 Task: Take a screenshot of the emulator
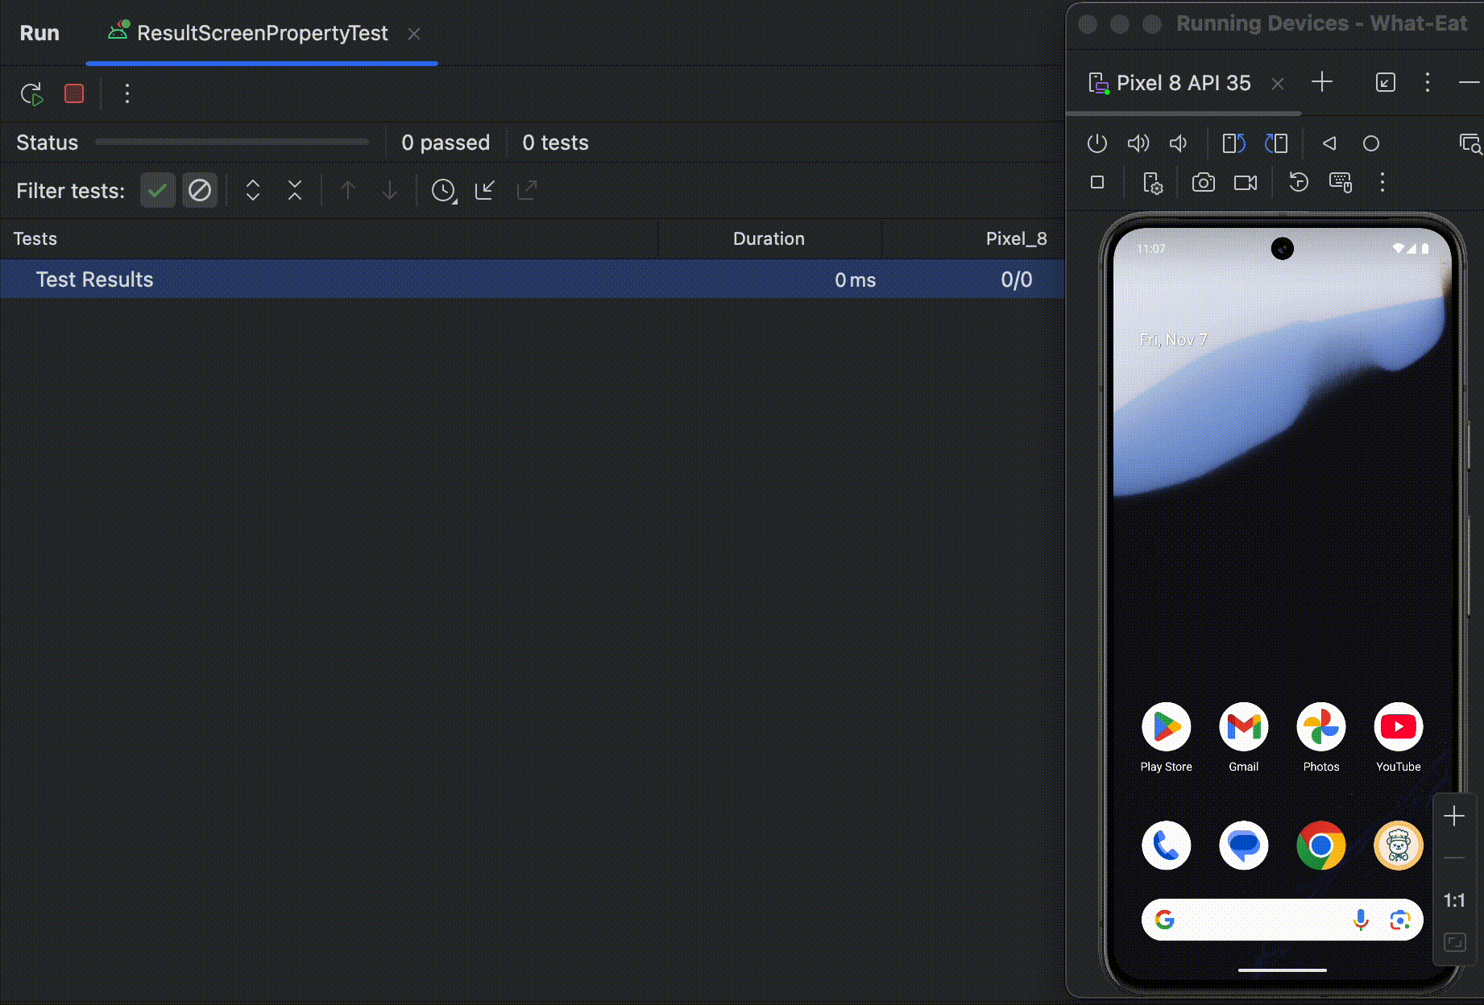tap(1203, 183)
